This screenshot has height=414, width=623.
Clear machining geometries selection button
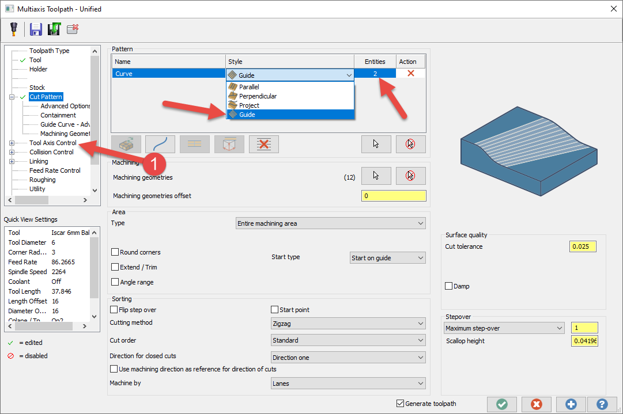tap(410, 176)
